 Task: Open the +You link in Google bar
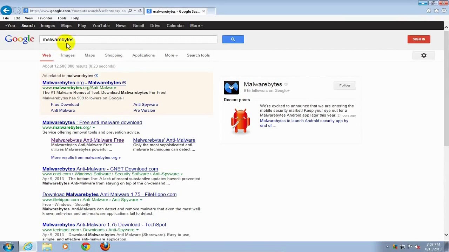click(10, 26)
